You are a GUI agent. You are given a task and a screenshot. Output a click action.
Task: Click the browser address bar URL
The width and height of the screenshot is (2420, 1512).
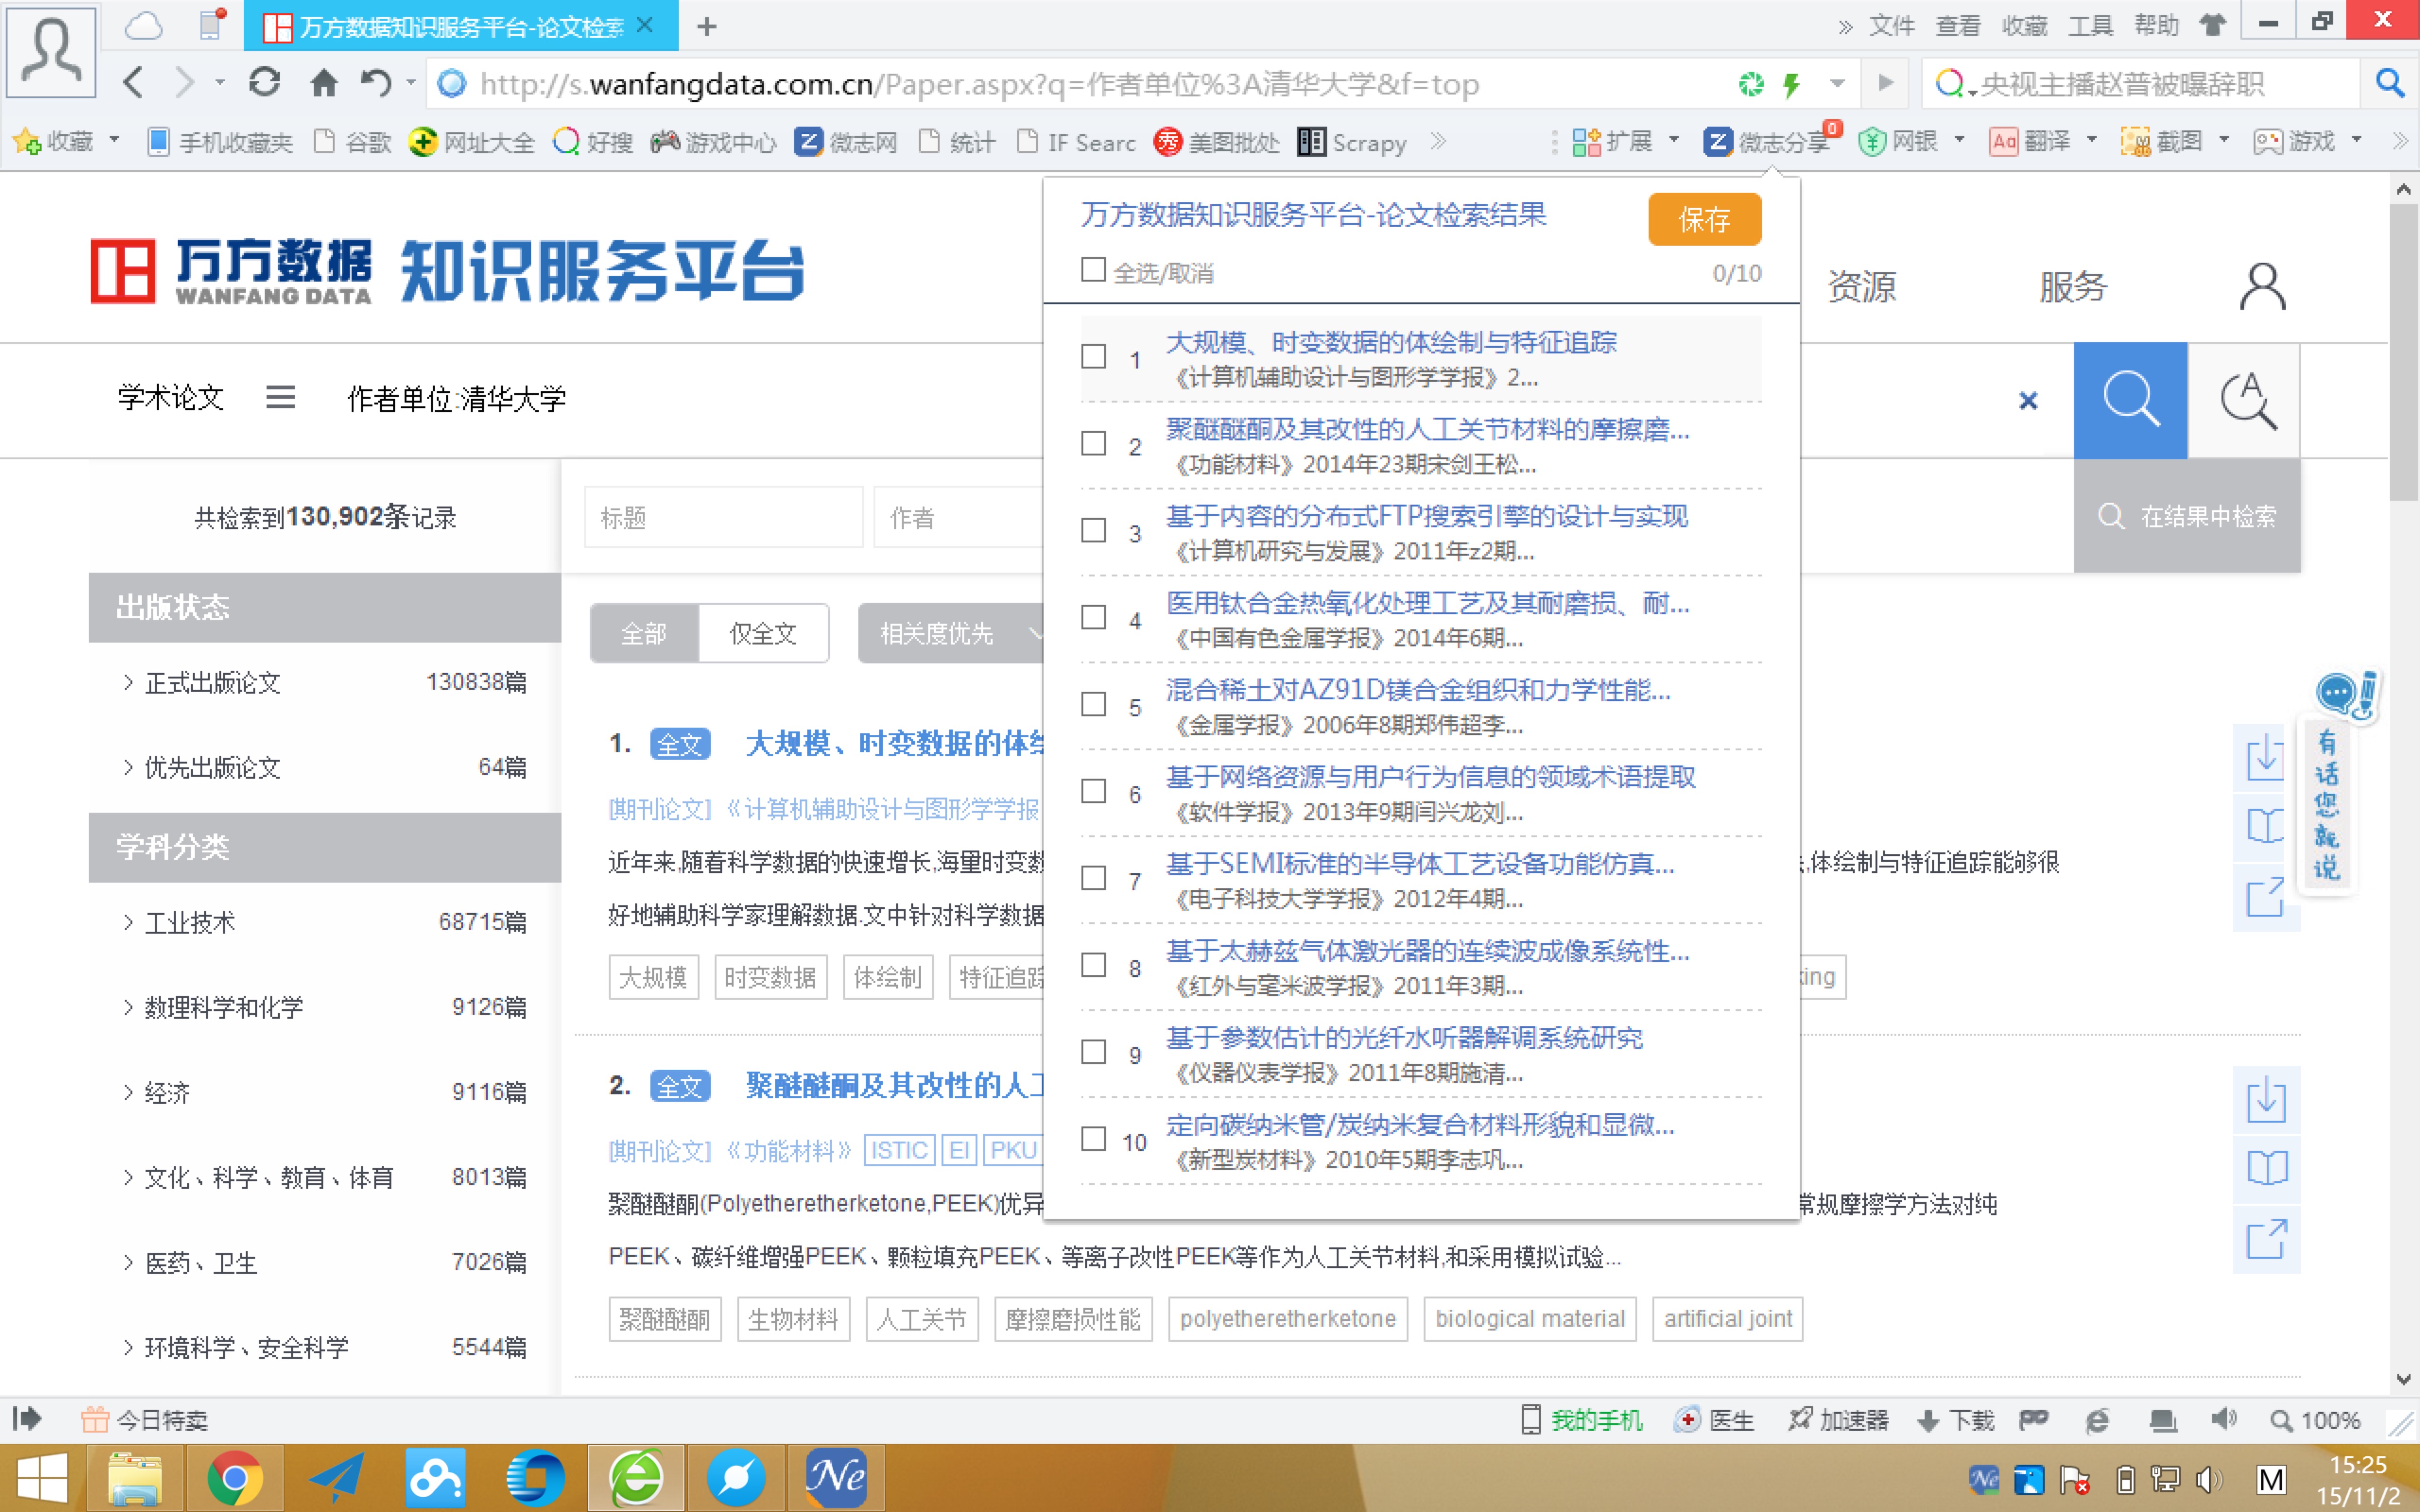click(979, 84)
